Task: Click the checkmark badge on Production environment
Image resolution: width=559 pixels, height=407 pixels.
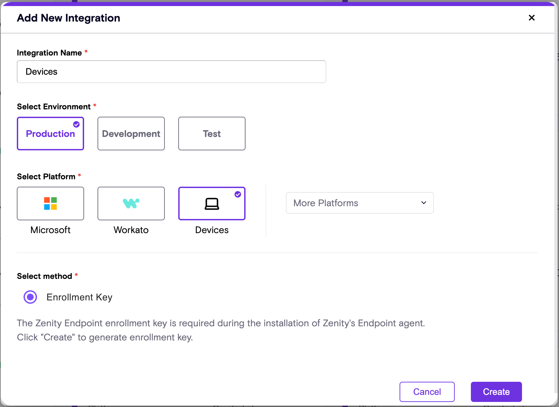Action: 76,124
